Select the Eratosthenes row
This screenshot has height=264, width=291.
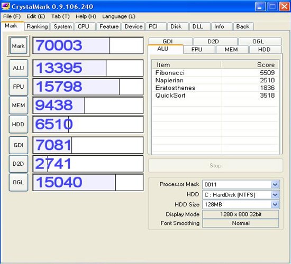click(x=215, y=88)
